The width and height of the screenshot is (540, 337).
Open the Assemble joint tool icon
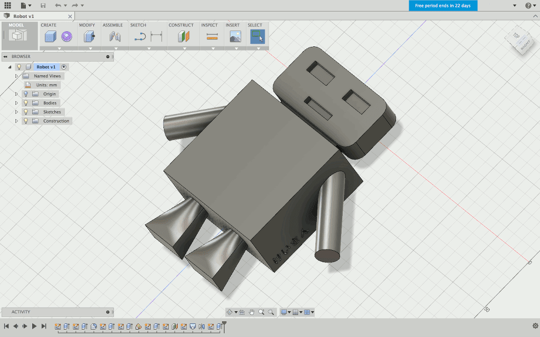click(x=115, y=36)
